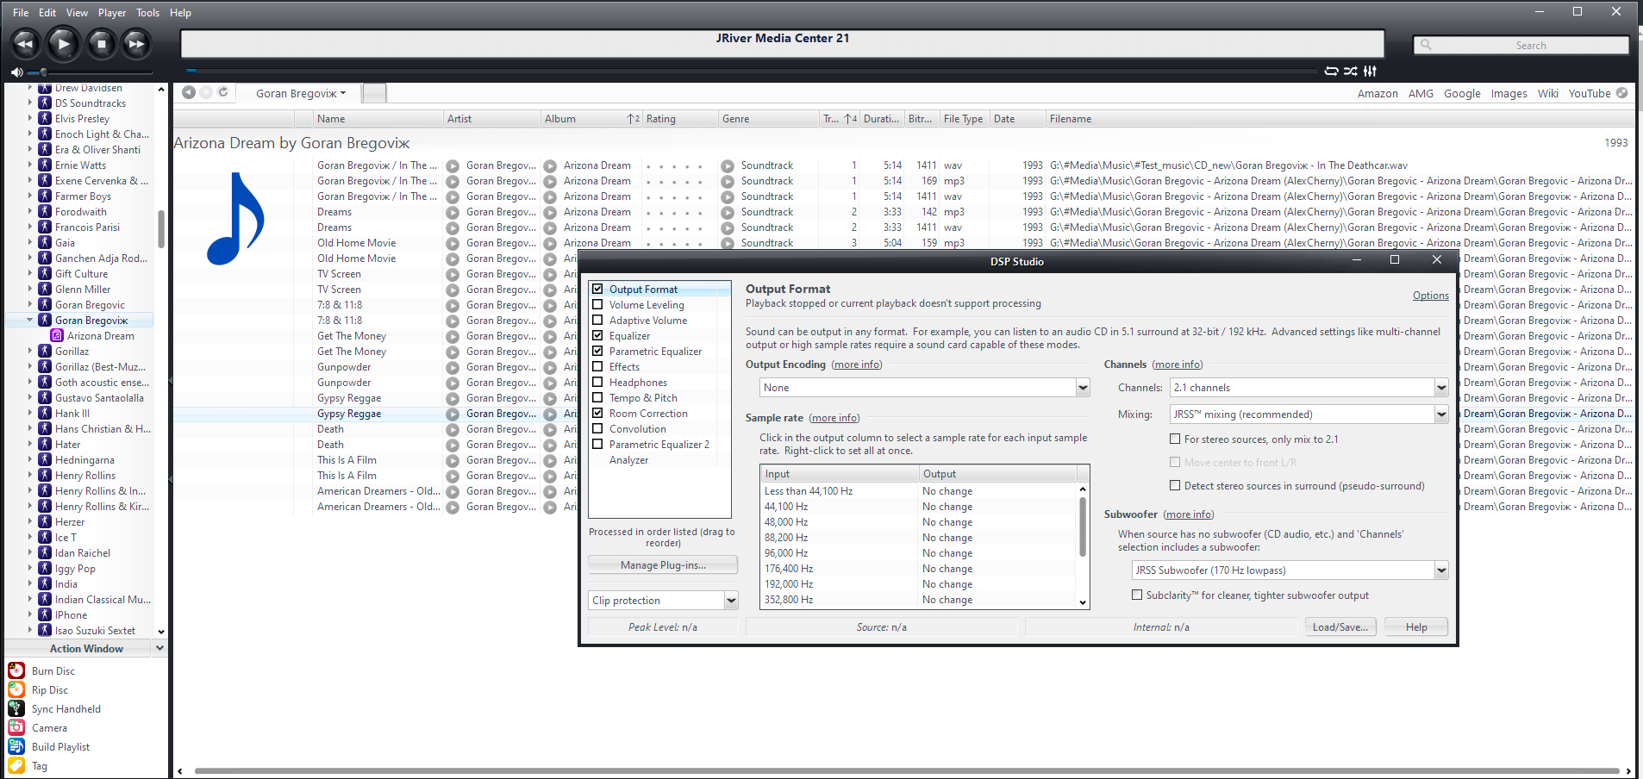This screenshot has width=1643, height=779.
Task: Open the View menu
Action: tap(77, 13)
